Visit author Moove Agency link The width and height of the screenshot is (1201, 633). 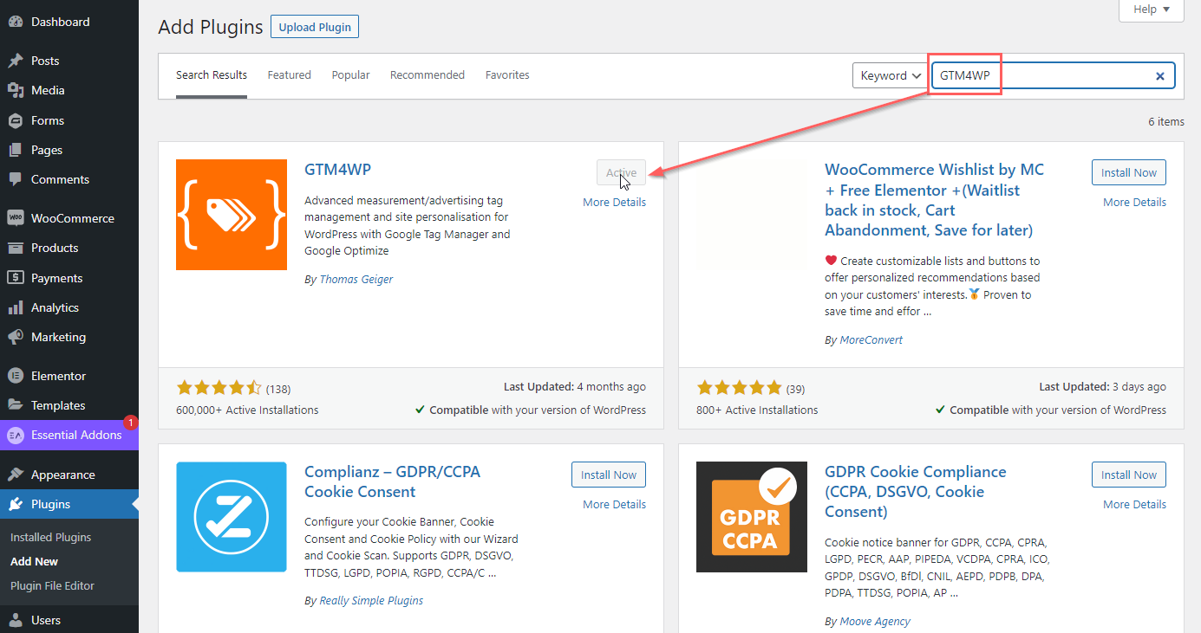click(875, 621)
